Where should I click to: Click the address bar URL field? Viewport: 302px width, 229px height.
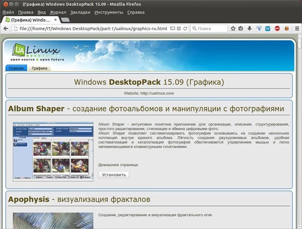93,29
